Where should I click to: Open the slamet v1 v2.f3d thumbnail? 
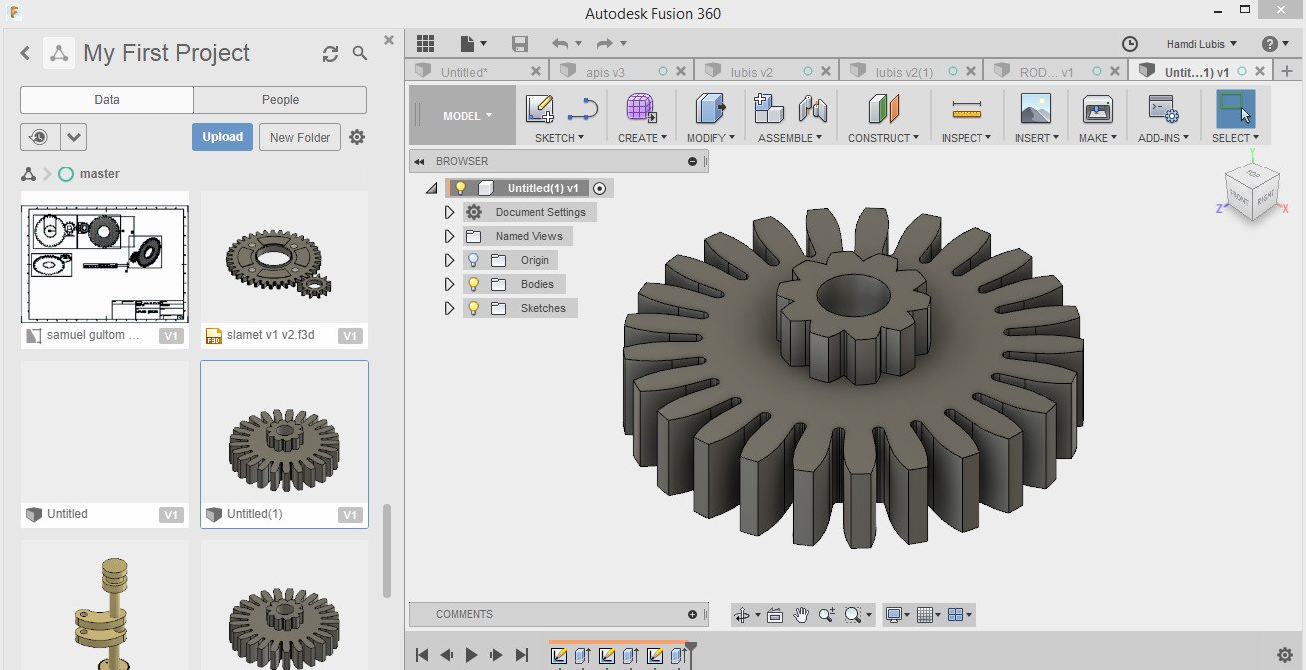(x=285, y=257)
